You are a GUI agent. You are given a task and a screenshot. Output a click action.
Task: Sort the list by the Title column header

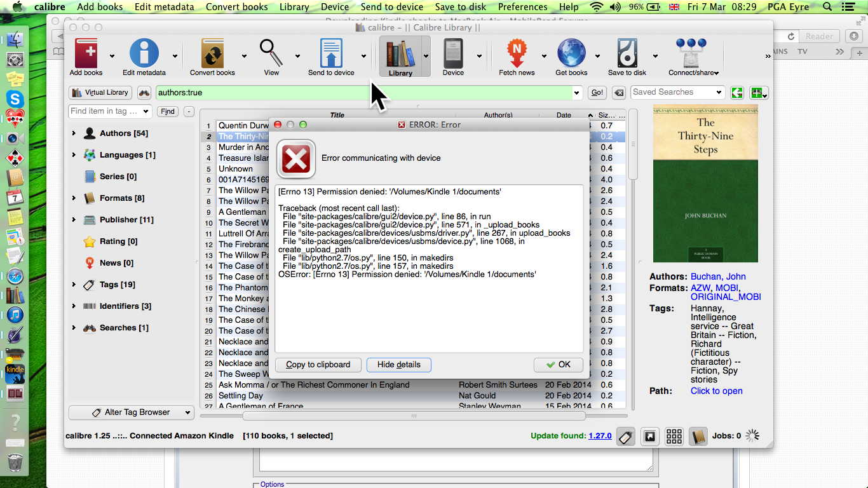tap(337, 115)
